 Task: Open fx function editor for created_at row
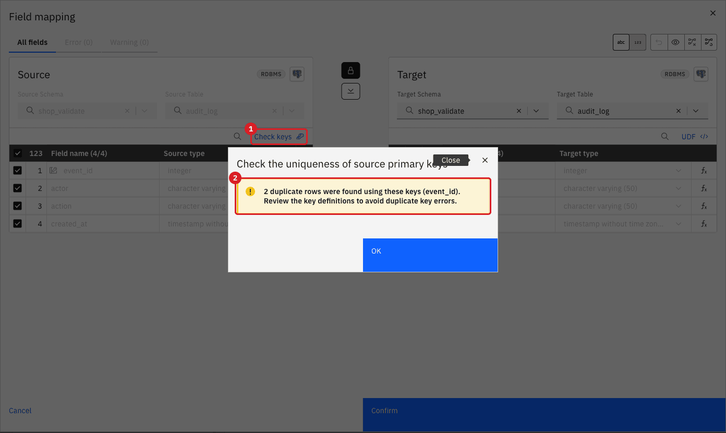point(704,224)
